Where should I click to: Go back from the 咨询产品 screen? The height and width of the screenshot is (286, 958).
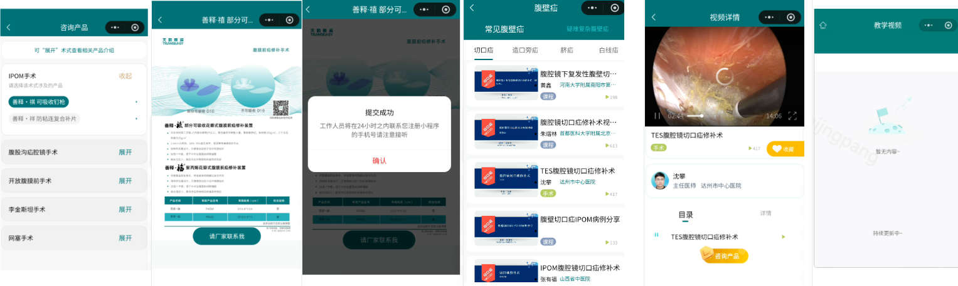(8, 28)
